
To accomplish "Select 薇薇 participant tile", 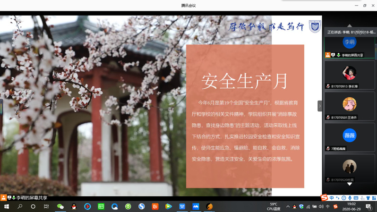I will pos(350,136).
